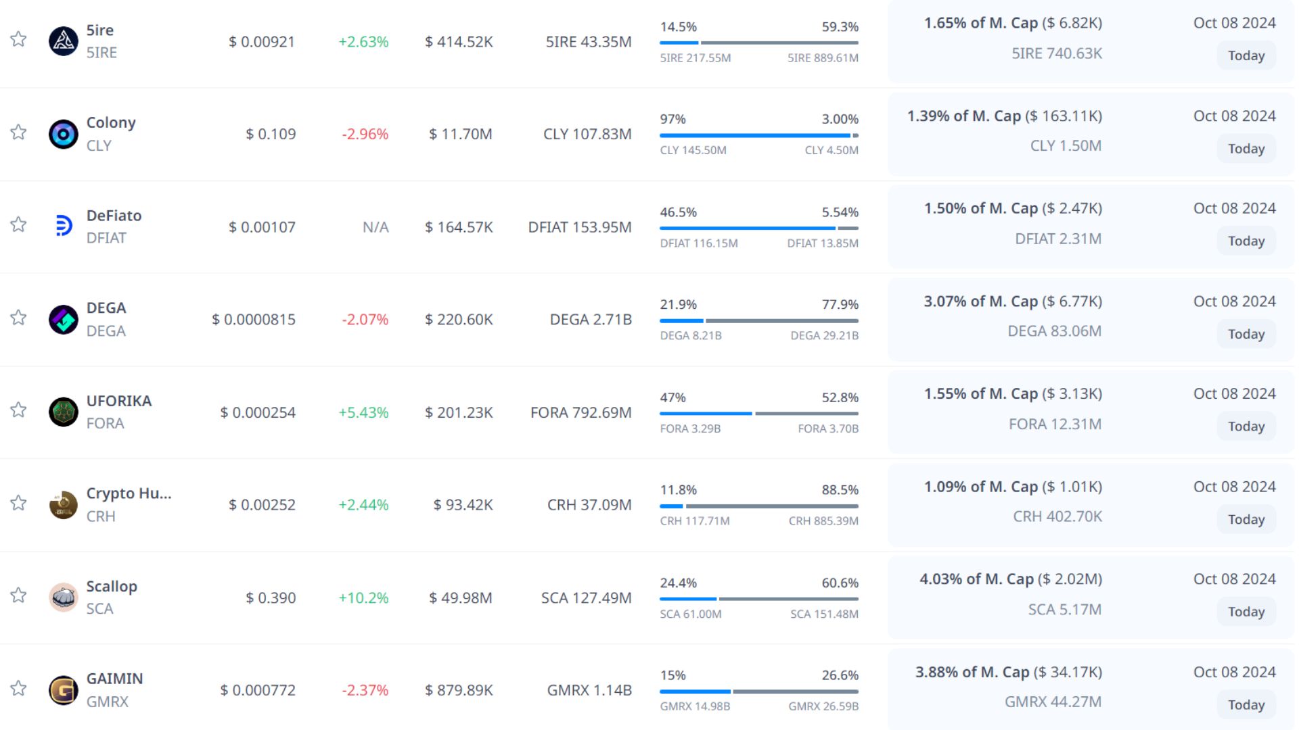Mark DEGA as favorite with star

(18, 318)
